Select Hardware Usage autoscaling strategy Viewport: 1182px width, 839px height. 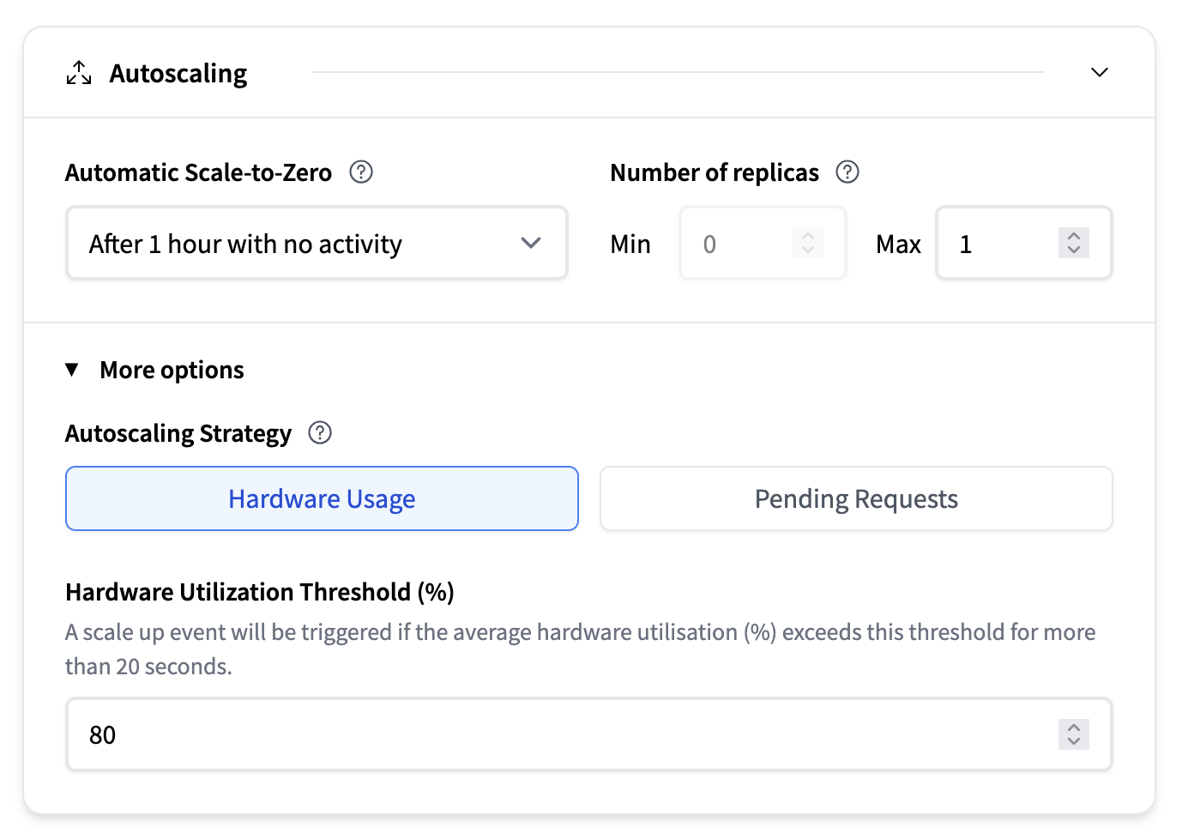(x=322, y=498)
